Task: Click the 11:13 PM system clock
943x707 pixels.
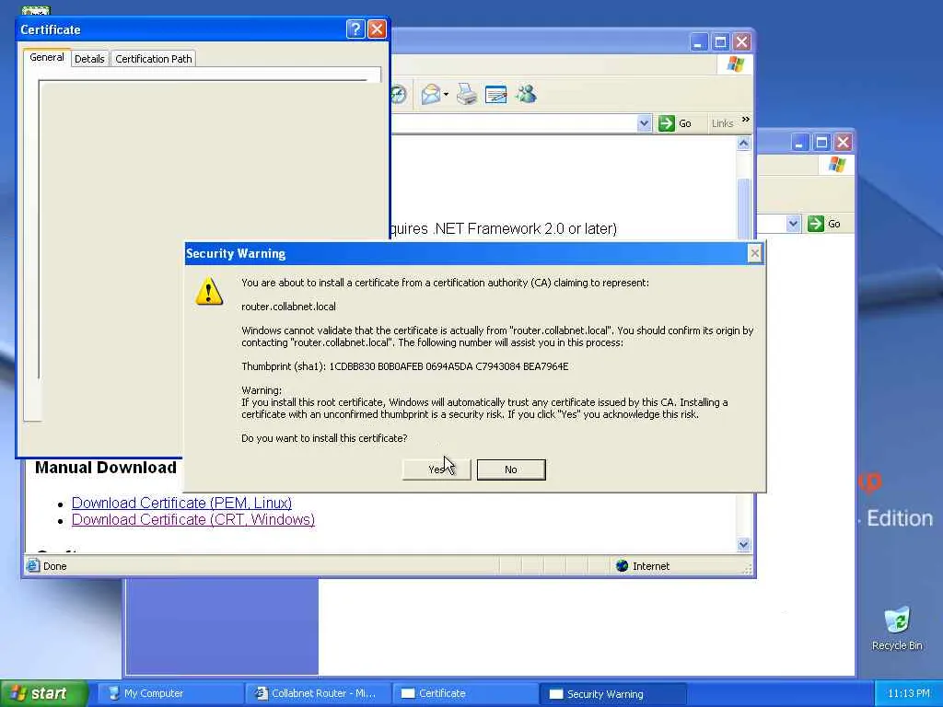Action: [x=908, y=694]
